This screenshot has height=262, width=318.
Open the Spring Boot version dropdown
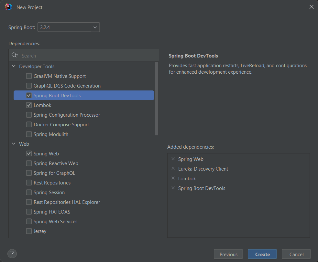(x=69, y=27)
